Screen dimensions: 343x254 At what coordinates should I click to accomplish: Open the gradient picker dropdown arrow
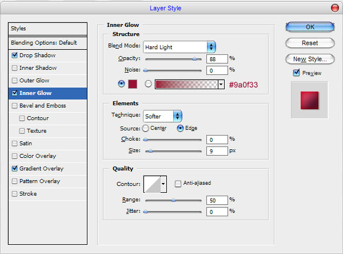pyautogui.click(x=221, y=84)
